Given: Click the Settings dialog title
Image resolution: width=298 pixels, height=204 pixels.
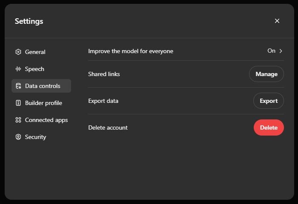Looking at the screenshot, I should pyautogui.click(x=29, y=21).
